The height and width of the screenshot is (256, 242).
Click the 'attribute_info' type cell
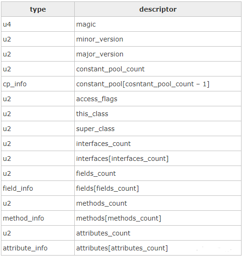(38, 248)
